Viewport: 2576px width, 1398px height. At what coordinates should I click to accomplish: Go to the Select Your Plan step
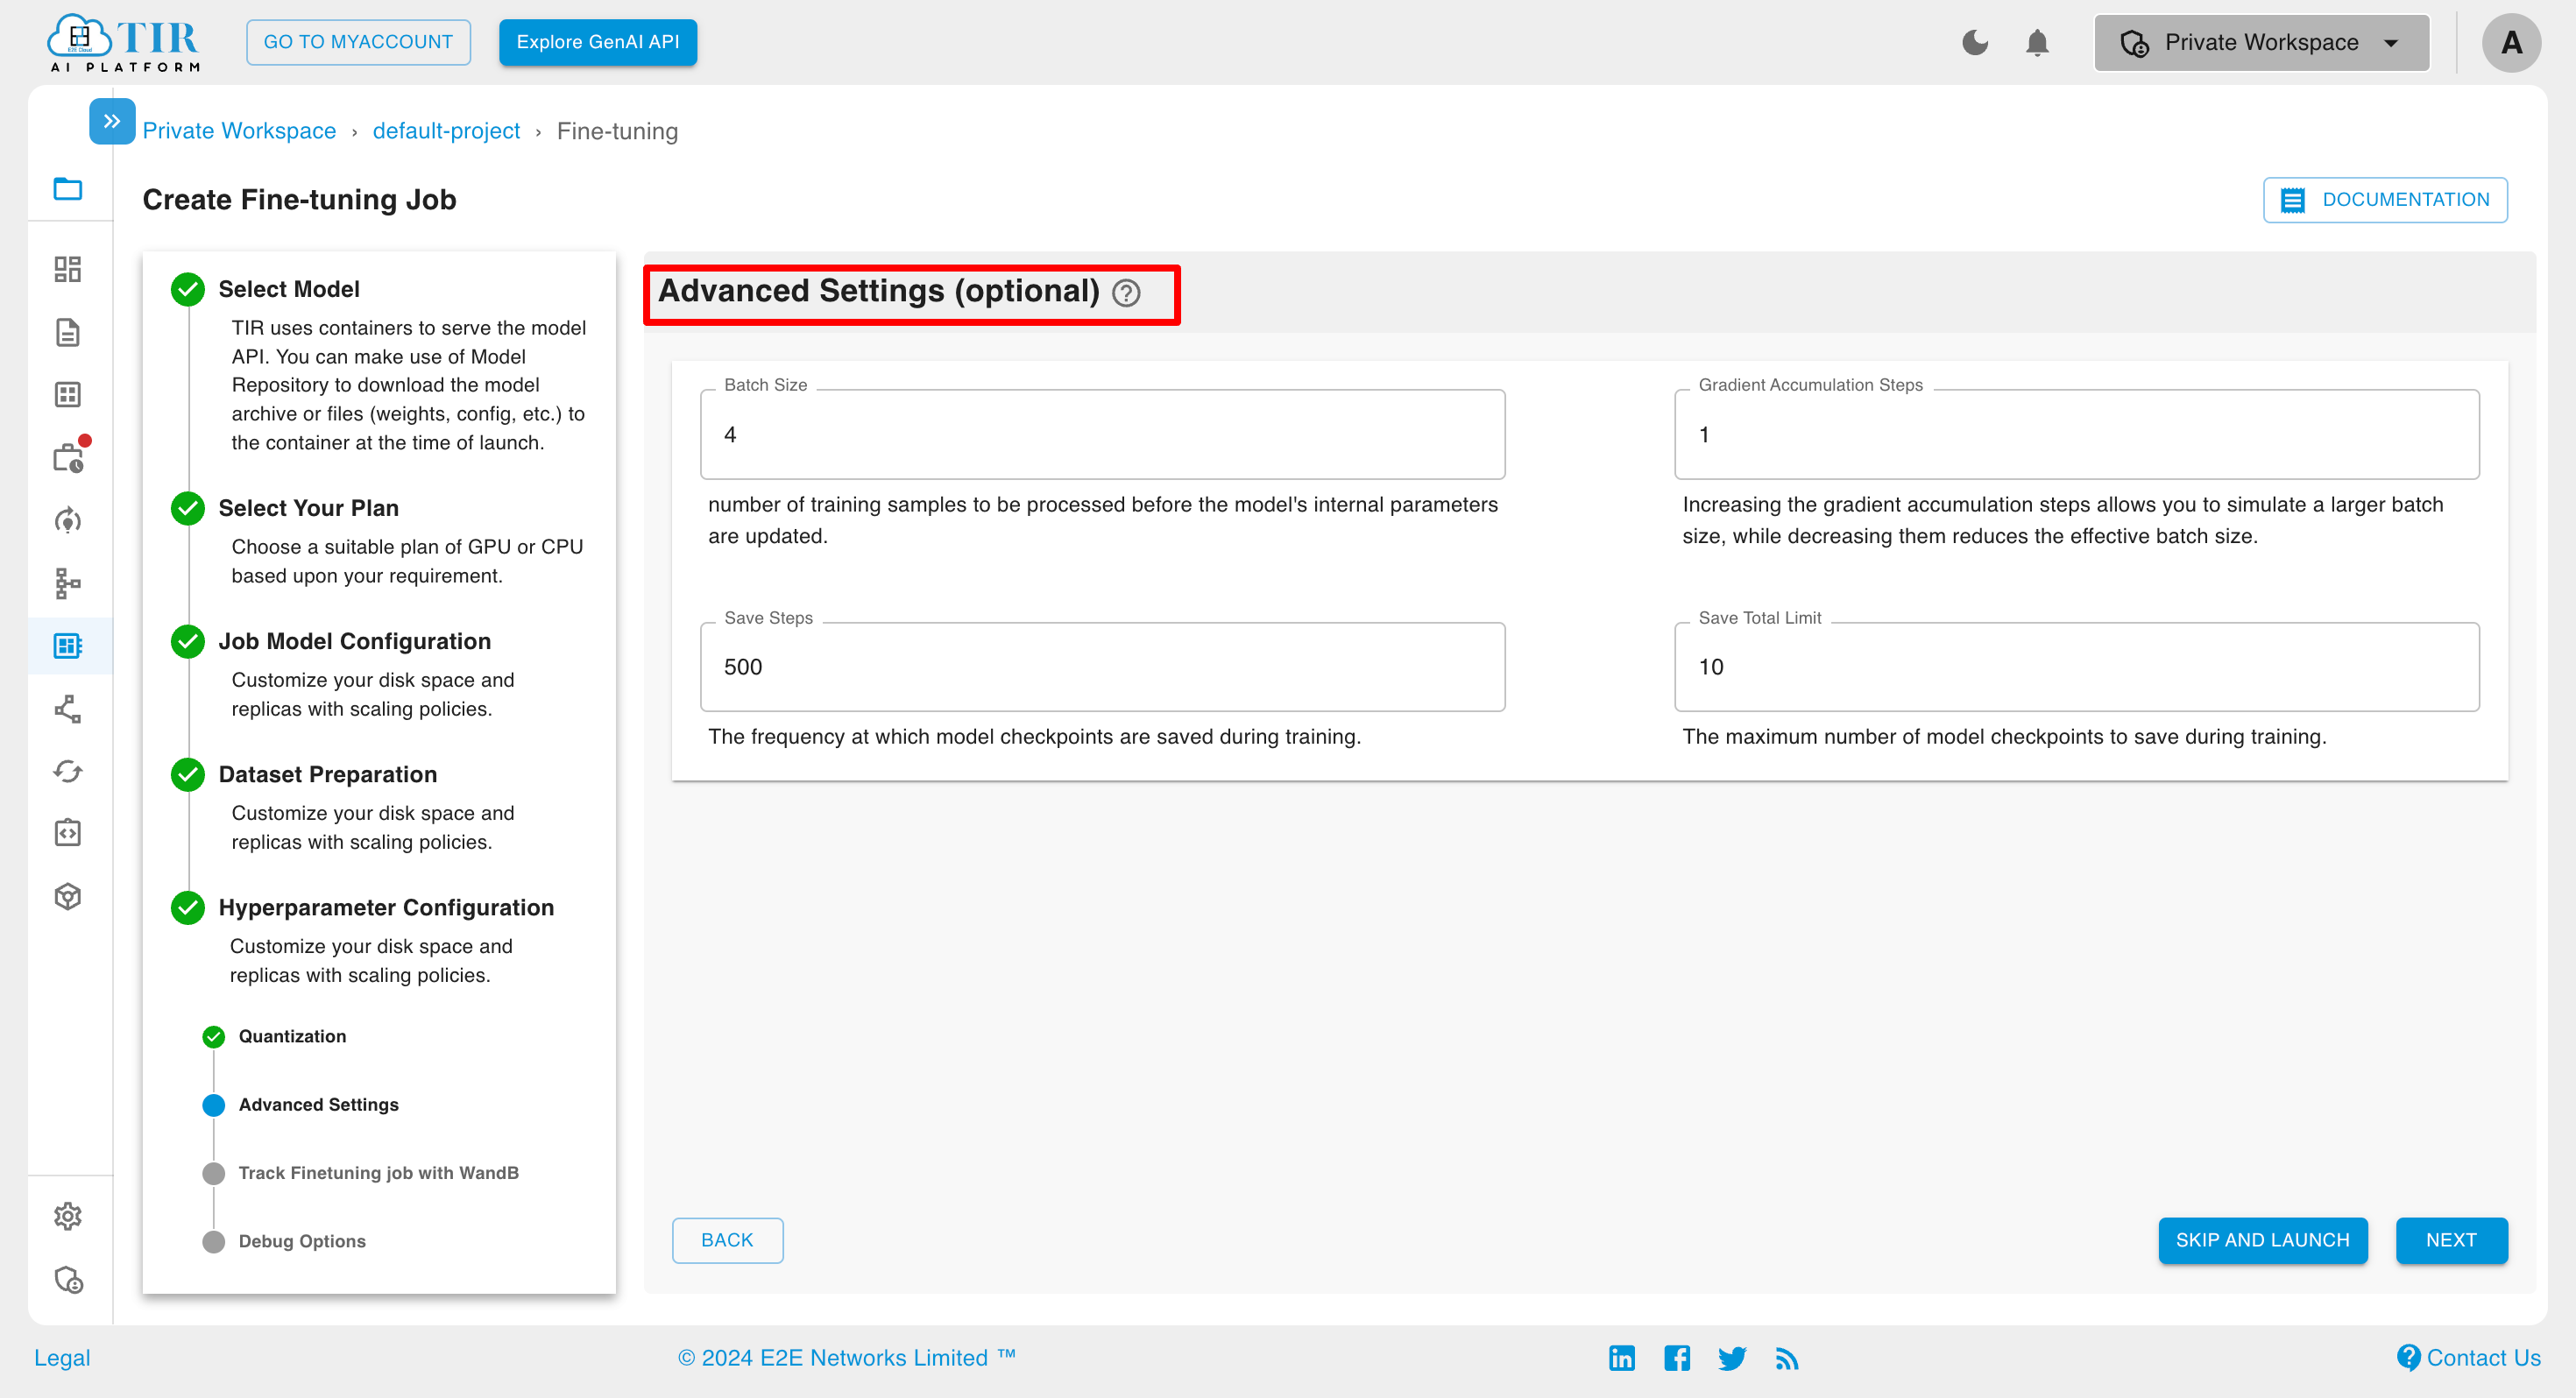pyautogui.click(x=308, y=508)
